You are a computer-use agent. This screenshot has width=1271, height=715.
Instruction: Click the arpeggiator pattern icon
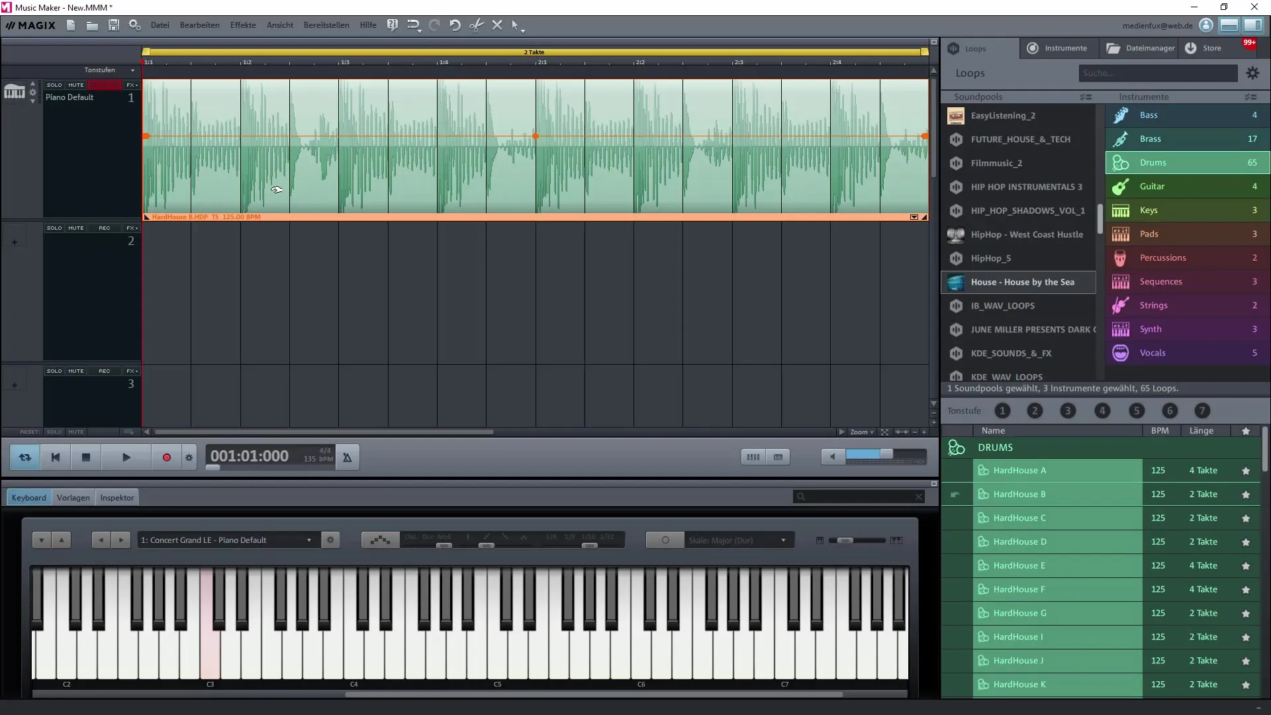point(380,540)
